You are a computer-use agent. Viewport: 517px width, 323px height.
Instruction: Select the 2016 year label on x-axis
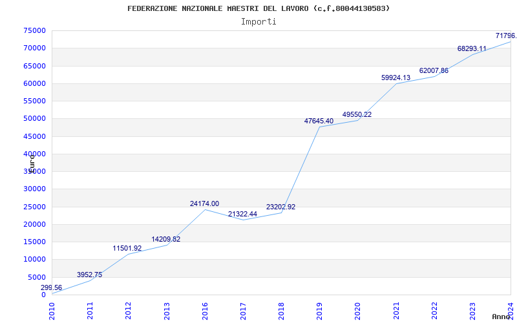pyautogui.click(x=205, y=310)
